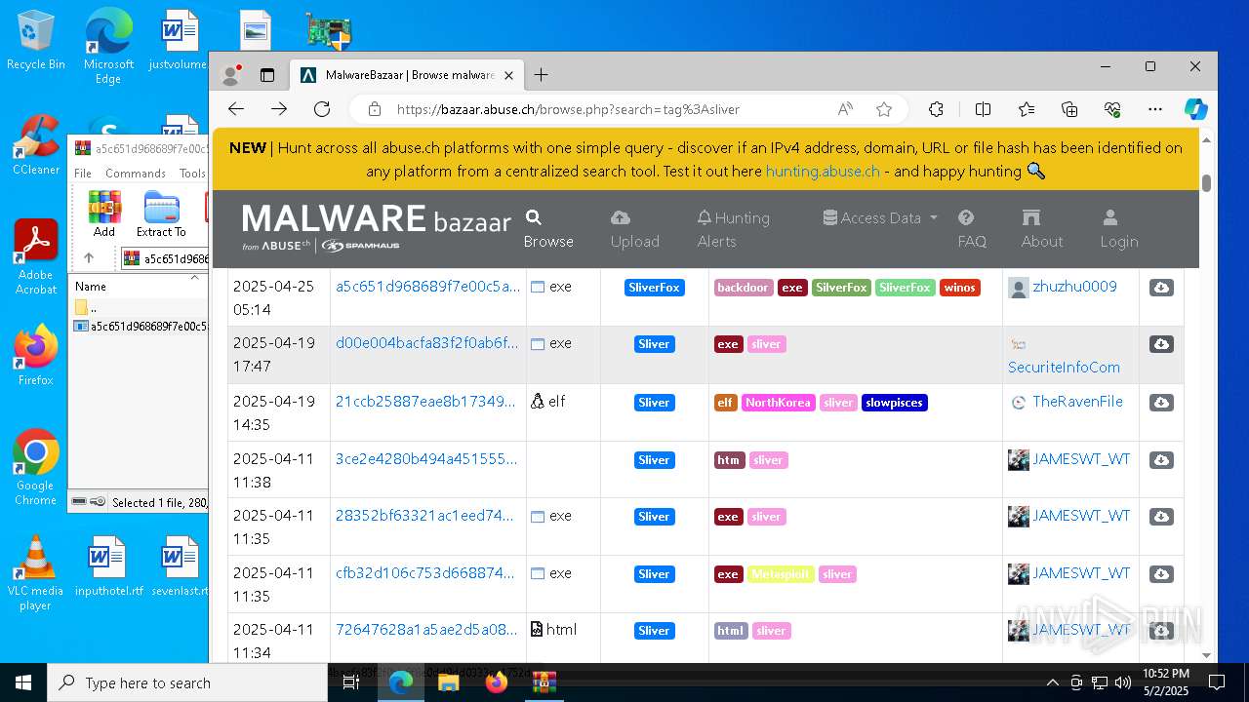Open Login navigation item
The height and width of the screenshot is (702, 1249).
(x=1119, y=229)
